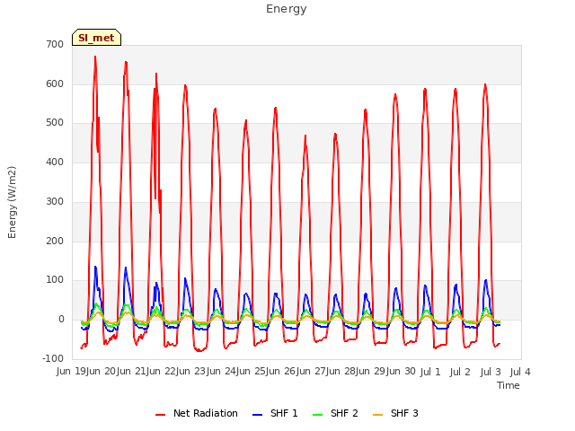Screen dimensions: 575x431
Task: Click the Jul 2 x-axis tick label
Action: (x=460, y=372)
